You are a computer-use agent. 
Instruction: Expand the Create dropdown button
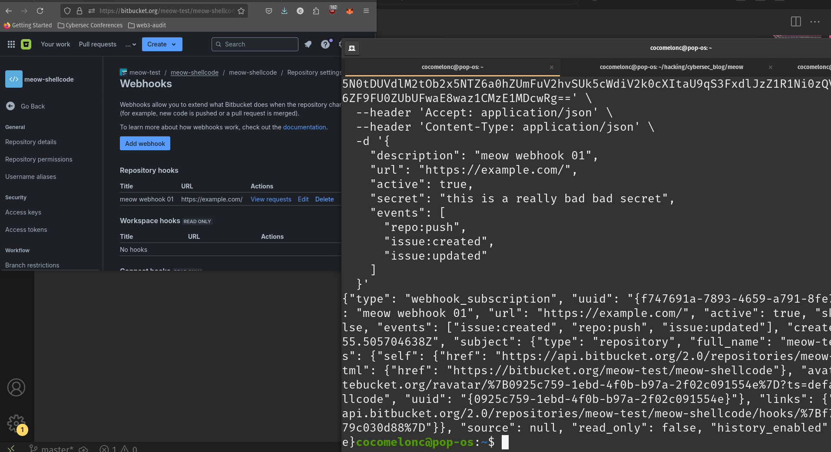click(x=162, y=44)
